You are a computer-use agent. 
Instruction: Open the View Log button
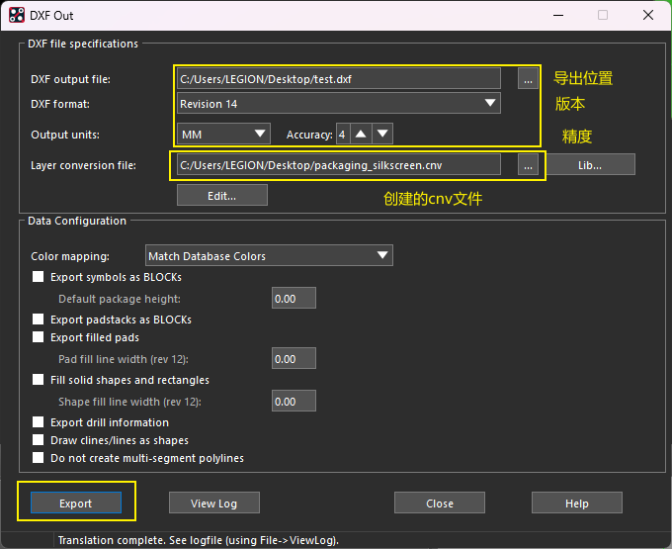pos(214,503)
